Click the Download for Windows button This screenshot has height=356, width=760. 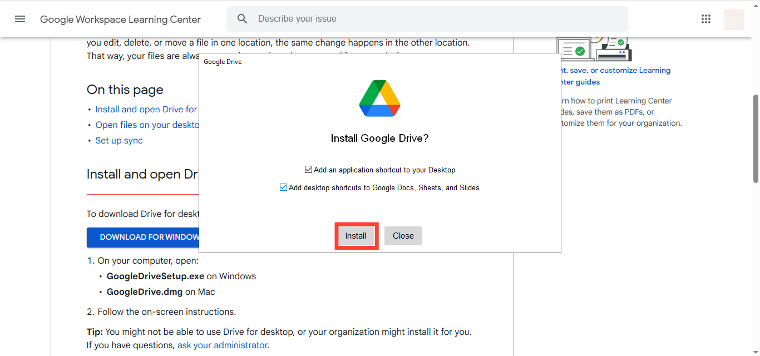(143, 237)
